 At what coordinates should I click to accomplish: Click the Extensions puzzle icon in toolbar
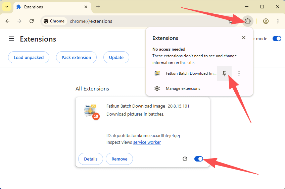[x=247, y=21]
